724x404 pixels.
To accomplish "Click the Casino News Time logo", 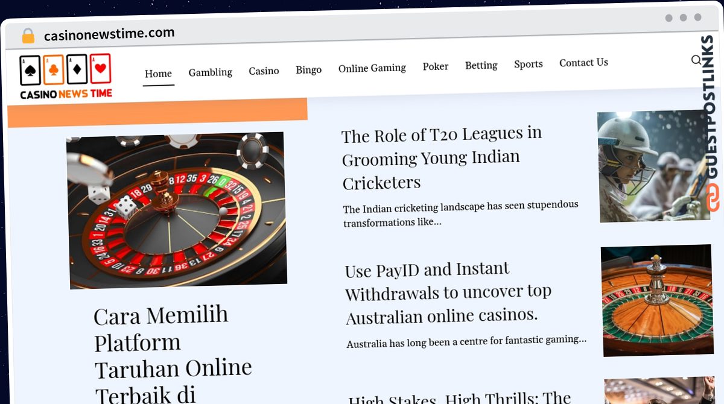I will 66,77.
